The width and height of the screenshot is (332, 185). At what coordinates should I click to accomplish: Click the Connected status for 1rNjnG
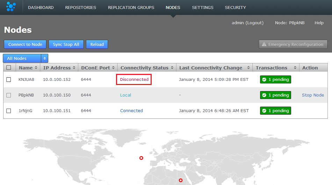131,111
